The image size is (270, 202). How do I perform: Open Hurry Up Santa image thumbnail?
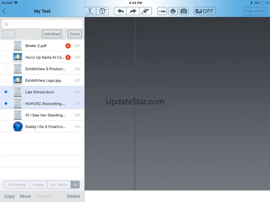[18, 57]
